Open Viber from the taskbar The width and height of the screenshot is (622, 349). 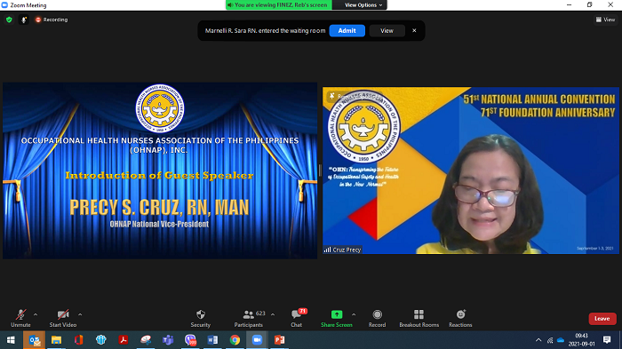[190, 340]
